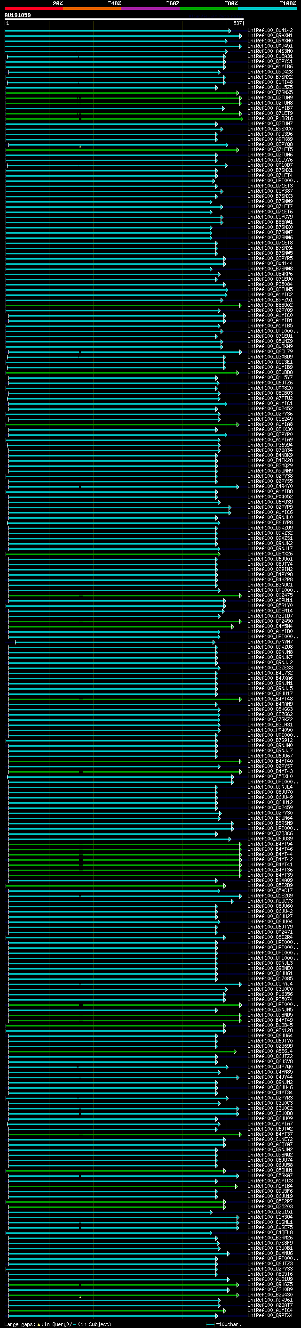Viewport: 301px width, 1328px height.
Task: Select hit label UniRef100_A1YIA8
Action: (270, 424)
